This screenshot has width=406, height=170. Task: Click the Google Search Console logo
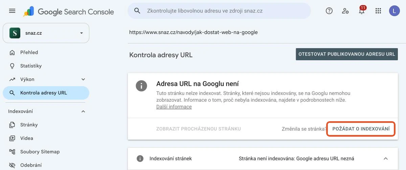(x=69, y=11)
